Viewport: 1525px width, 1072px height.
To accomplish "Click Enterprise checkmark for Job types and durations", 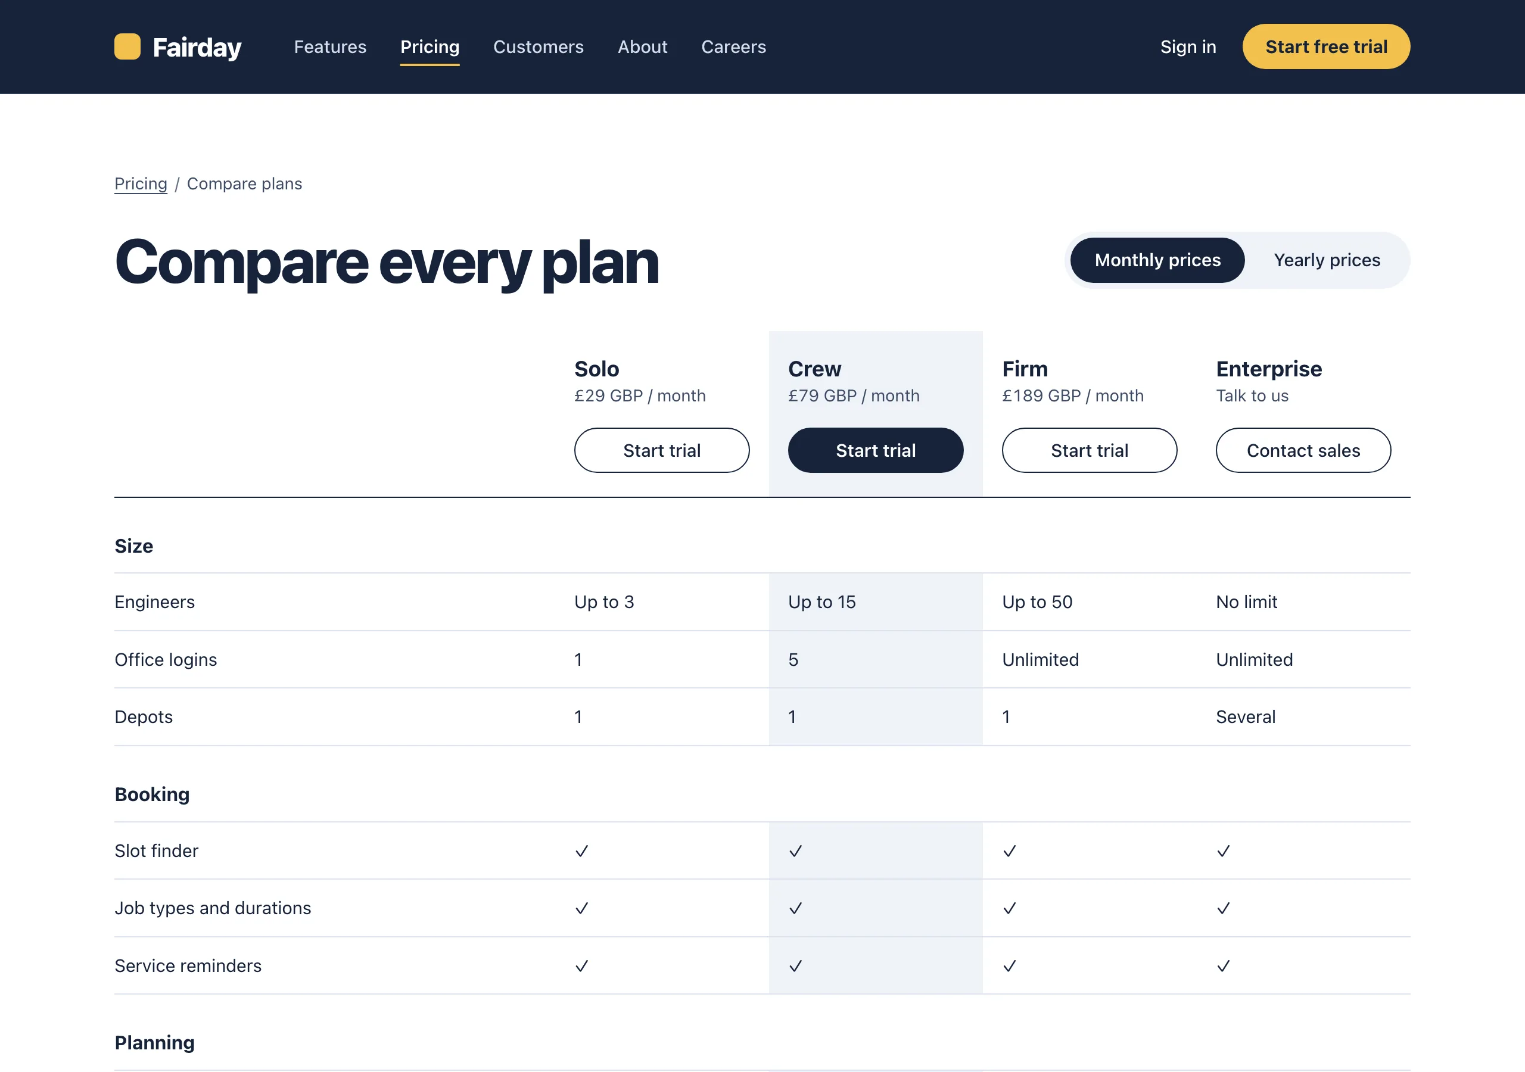I will (1224, 908).
